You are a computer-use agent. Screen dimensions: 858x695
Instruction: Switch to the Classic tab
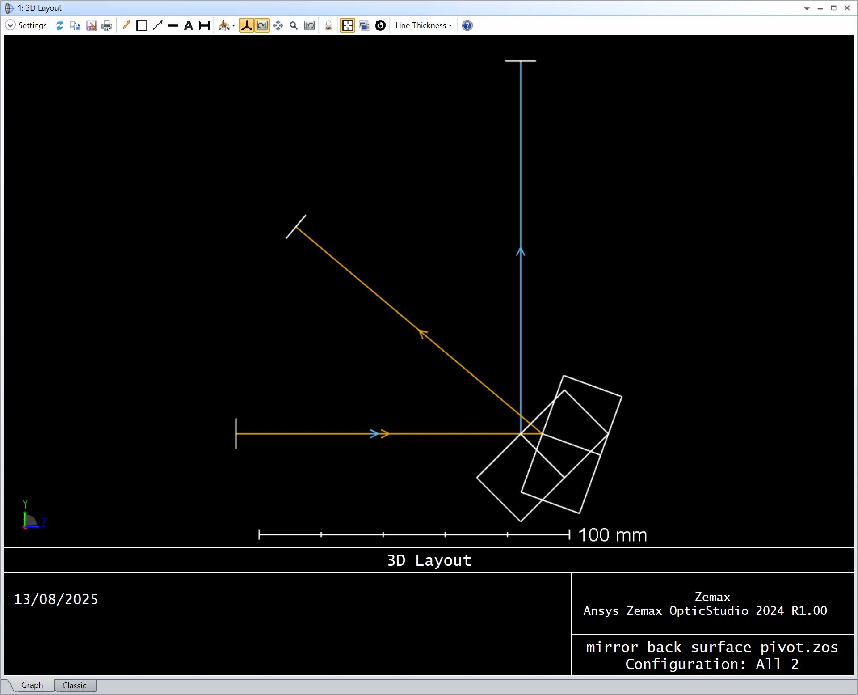tap(74, 686)
